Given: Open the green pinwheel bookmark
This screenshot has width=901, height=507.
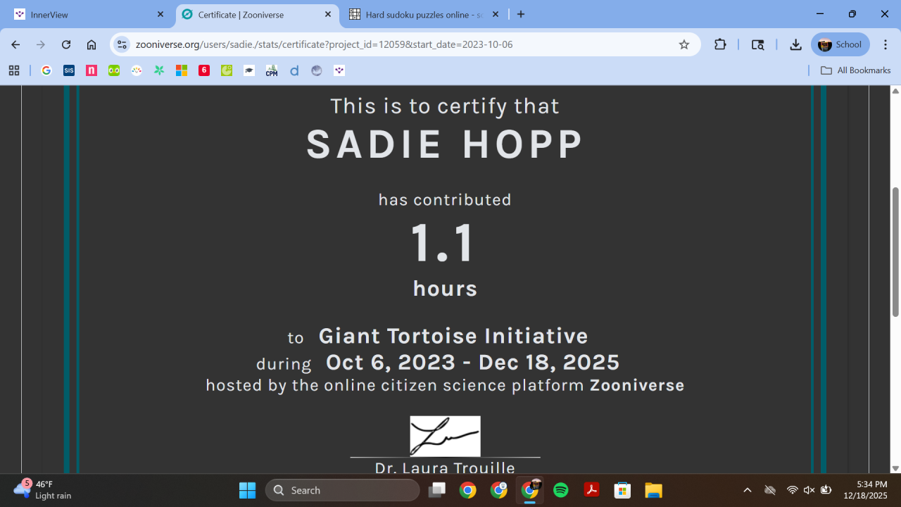Looking at the screenshot, I should pos(159,70).
